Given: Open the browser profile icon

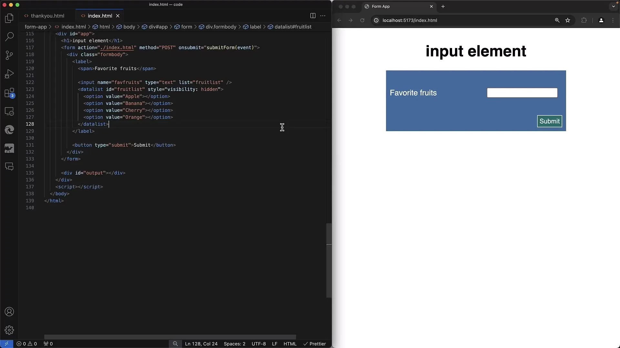Looking at the screenshot, I should 601,20.
